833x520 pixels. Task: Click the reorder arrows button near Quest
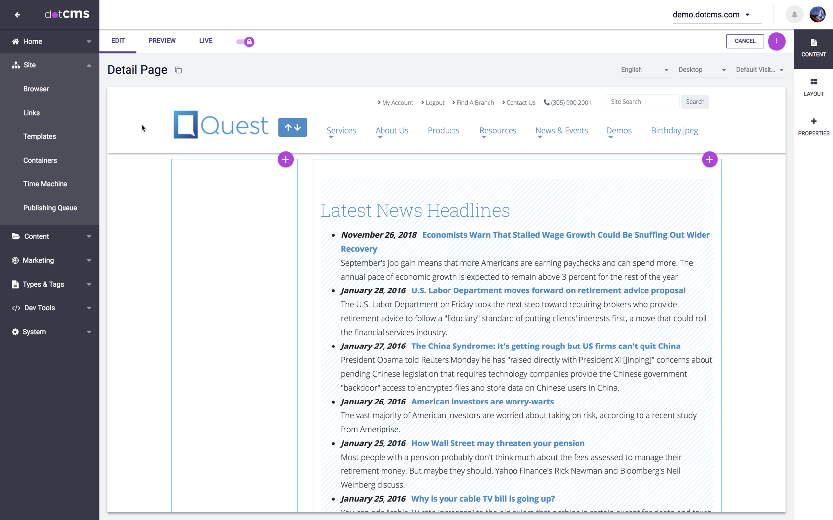click(292, 127)
